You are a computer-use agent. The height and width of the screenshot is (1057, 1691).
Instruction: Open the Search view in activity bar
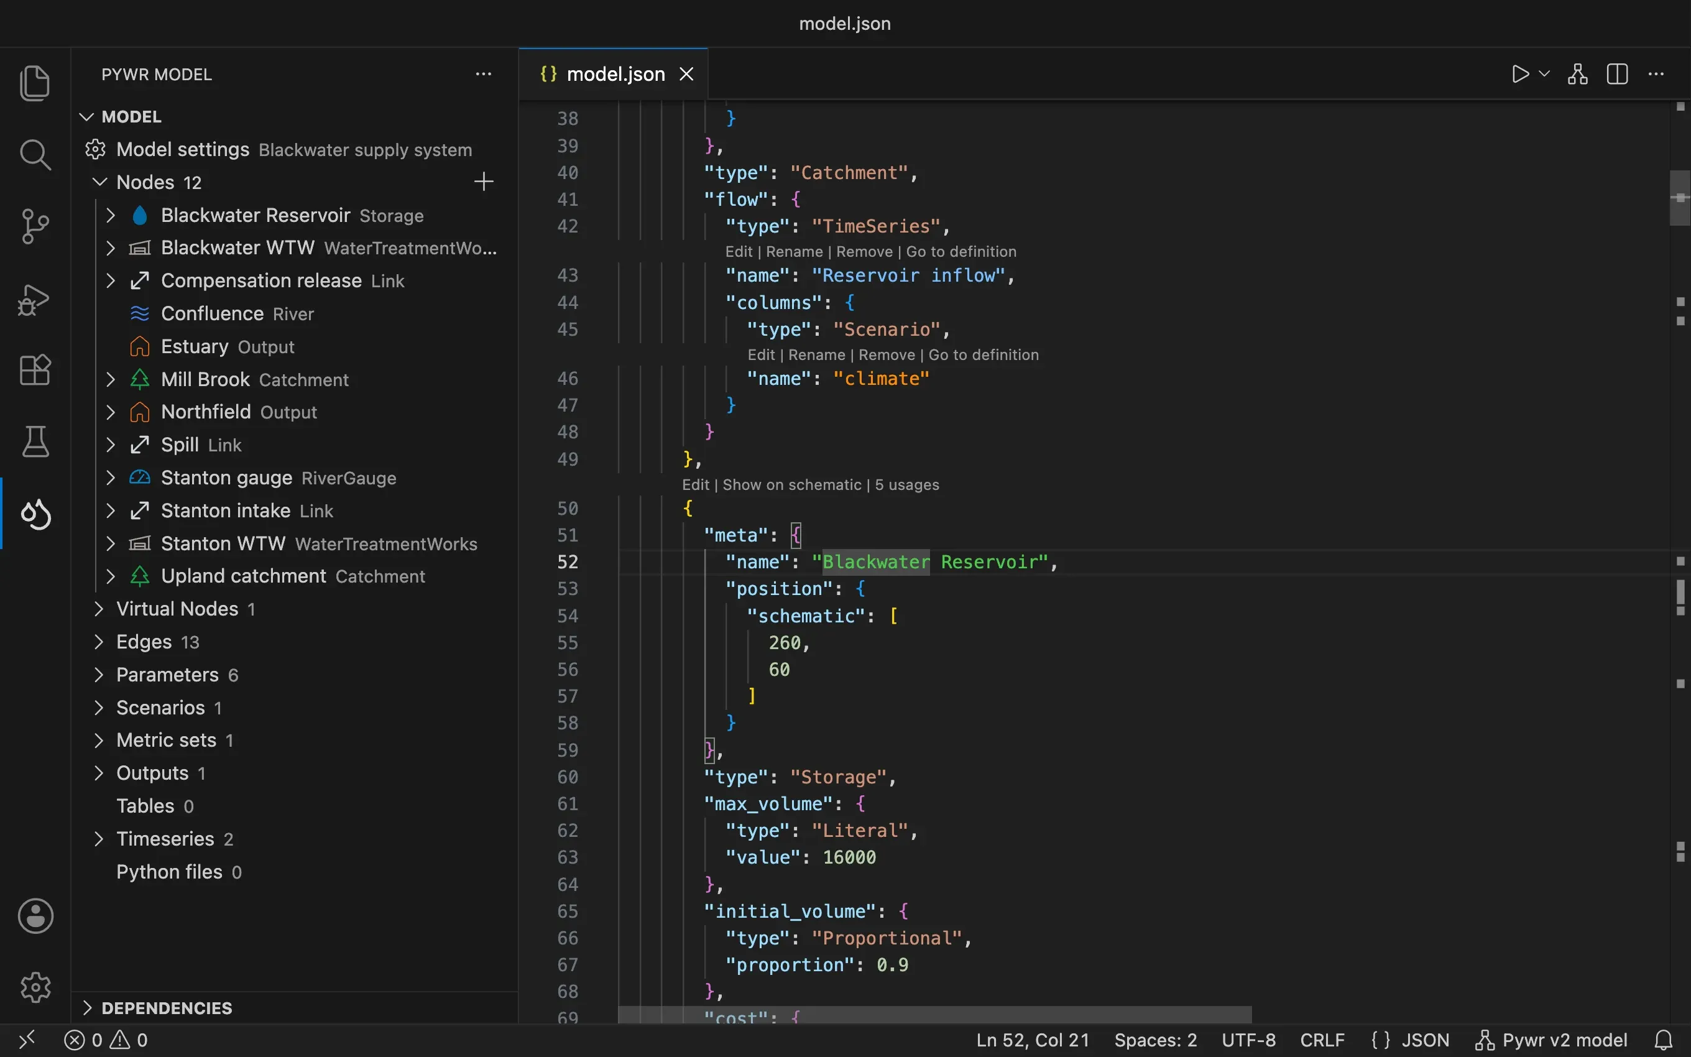point(35,154)
